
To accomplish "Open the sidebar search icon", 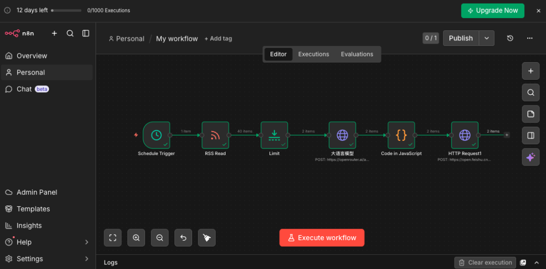I will (70, 33).
